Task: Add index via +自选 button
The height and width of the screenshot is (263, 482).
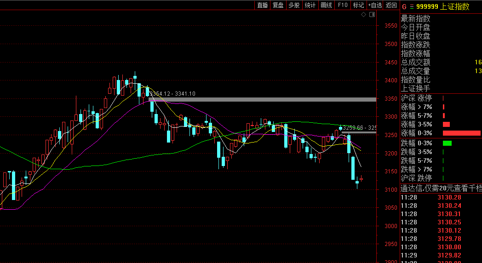Action: click(375, 5)
